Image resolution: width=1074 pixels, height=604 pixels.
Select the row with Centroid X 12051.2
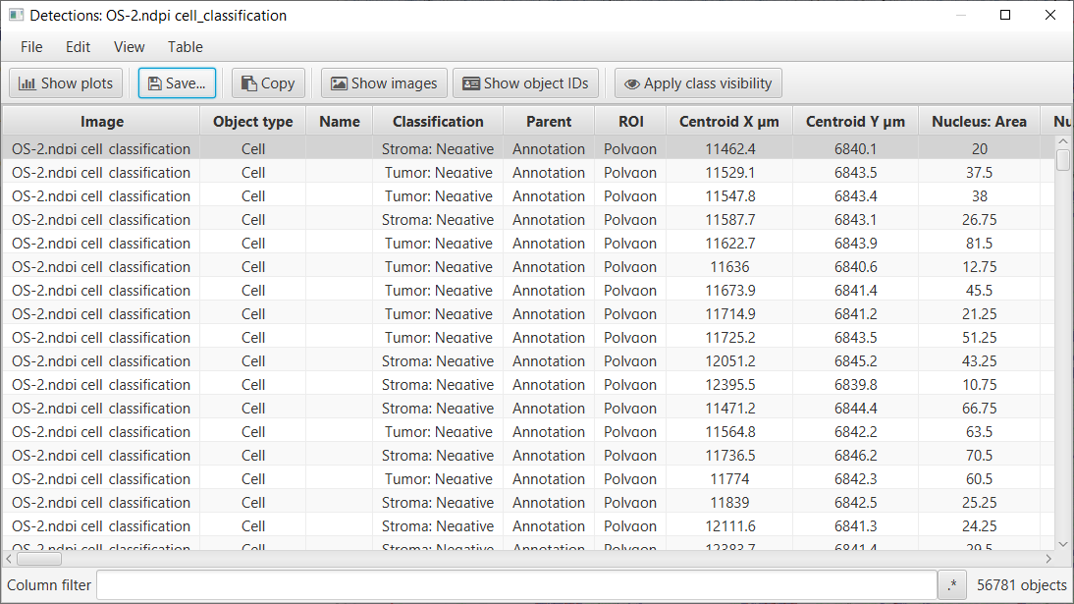[528, 360]
